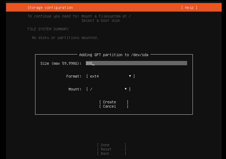Click the 'No disks or partitions mounted.' message
Screen dimensions: 226x159
[x=65, y=38]
